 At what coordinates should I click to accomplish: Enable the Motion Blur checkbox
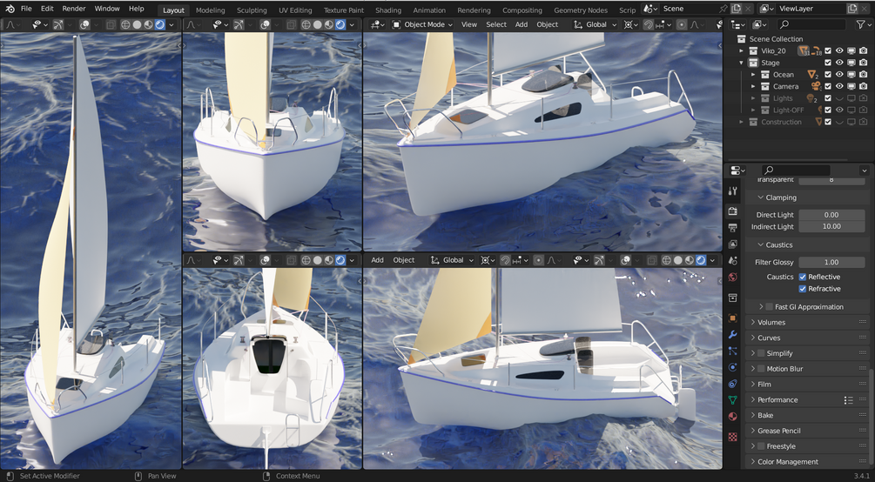pos(761,369)
